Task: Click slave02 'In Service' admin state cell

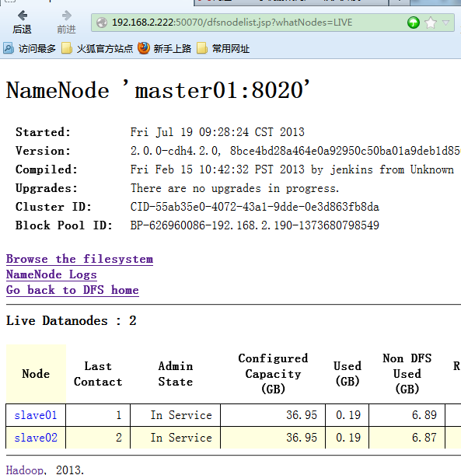Action: click(181, 438)
